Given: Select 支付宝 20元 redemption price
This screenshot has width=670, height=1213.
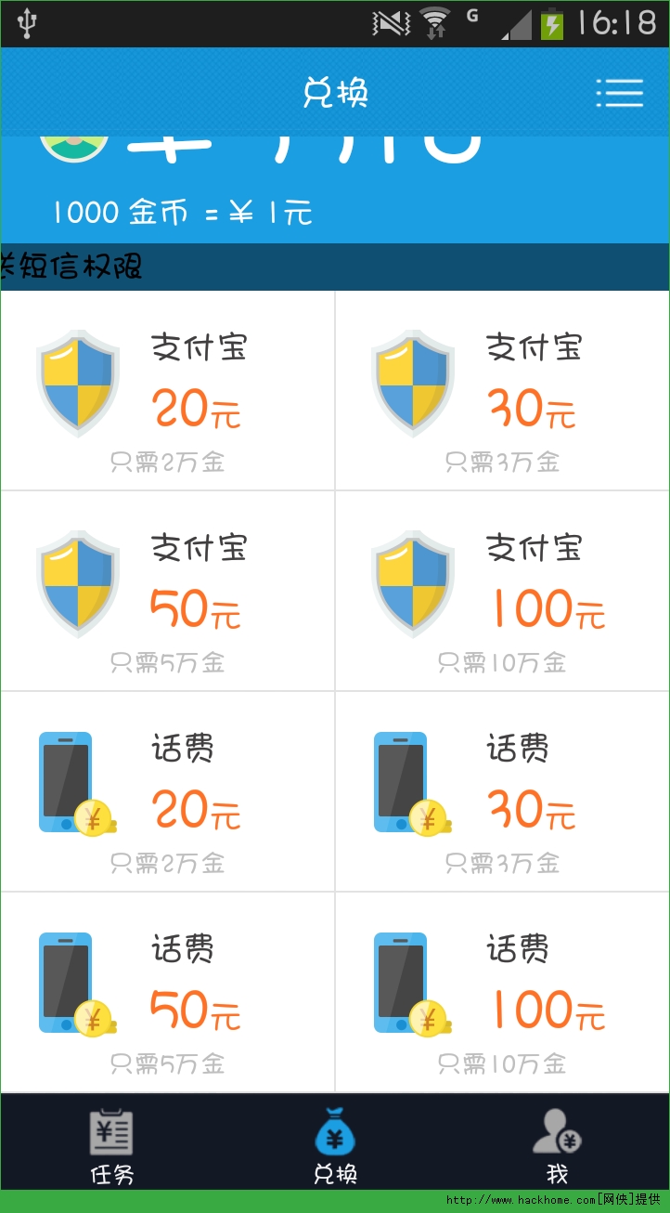Looking at the screenshot, I should 196,408.
